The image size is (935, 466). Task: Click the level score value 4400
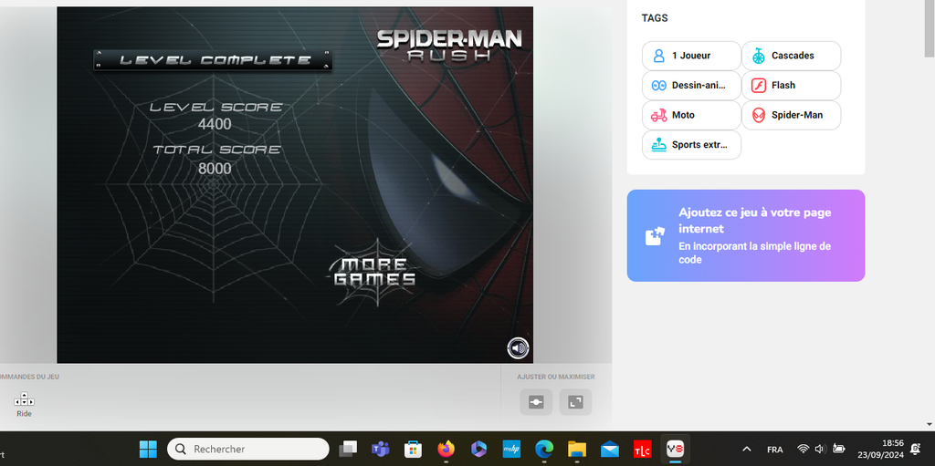215,125
